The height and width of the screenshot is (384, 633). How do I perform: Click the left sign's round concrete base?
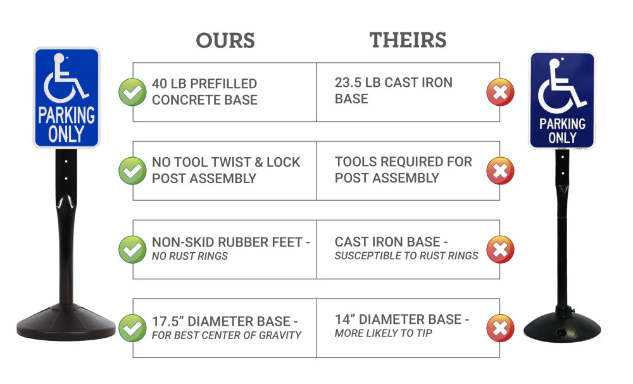click(66, 324)
